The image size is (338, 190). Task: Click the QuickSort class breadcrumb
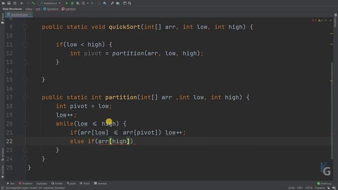51,9
